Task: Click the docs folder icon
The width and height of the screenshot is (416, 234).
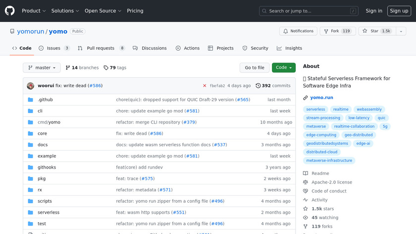Action: point(31,145)
